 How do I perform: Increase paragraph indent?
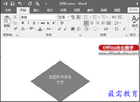click(120, 17)
